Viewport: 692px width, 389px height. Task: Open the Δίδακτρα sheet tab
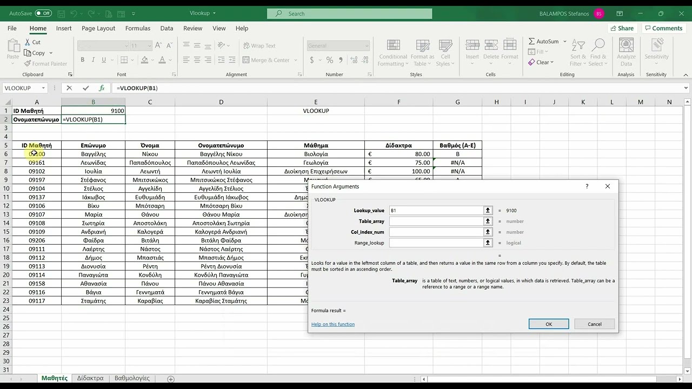click(x=90, y=378)
